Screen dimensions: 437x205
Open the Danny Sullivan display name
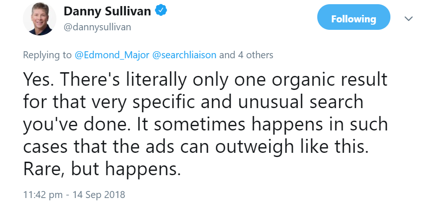click(x=107, y=11)
